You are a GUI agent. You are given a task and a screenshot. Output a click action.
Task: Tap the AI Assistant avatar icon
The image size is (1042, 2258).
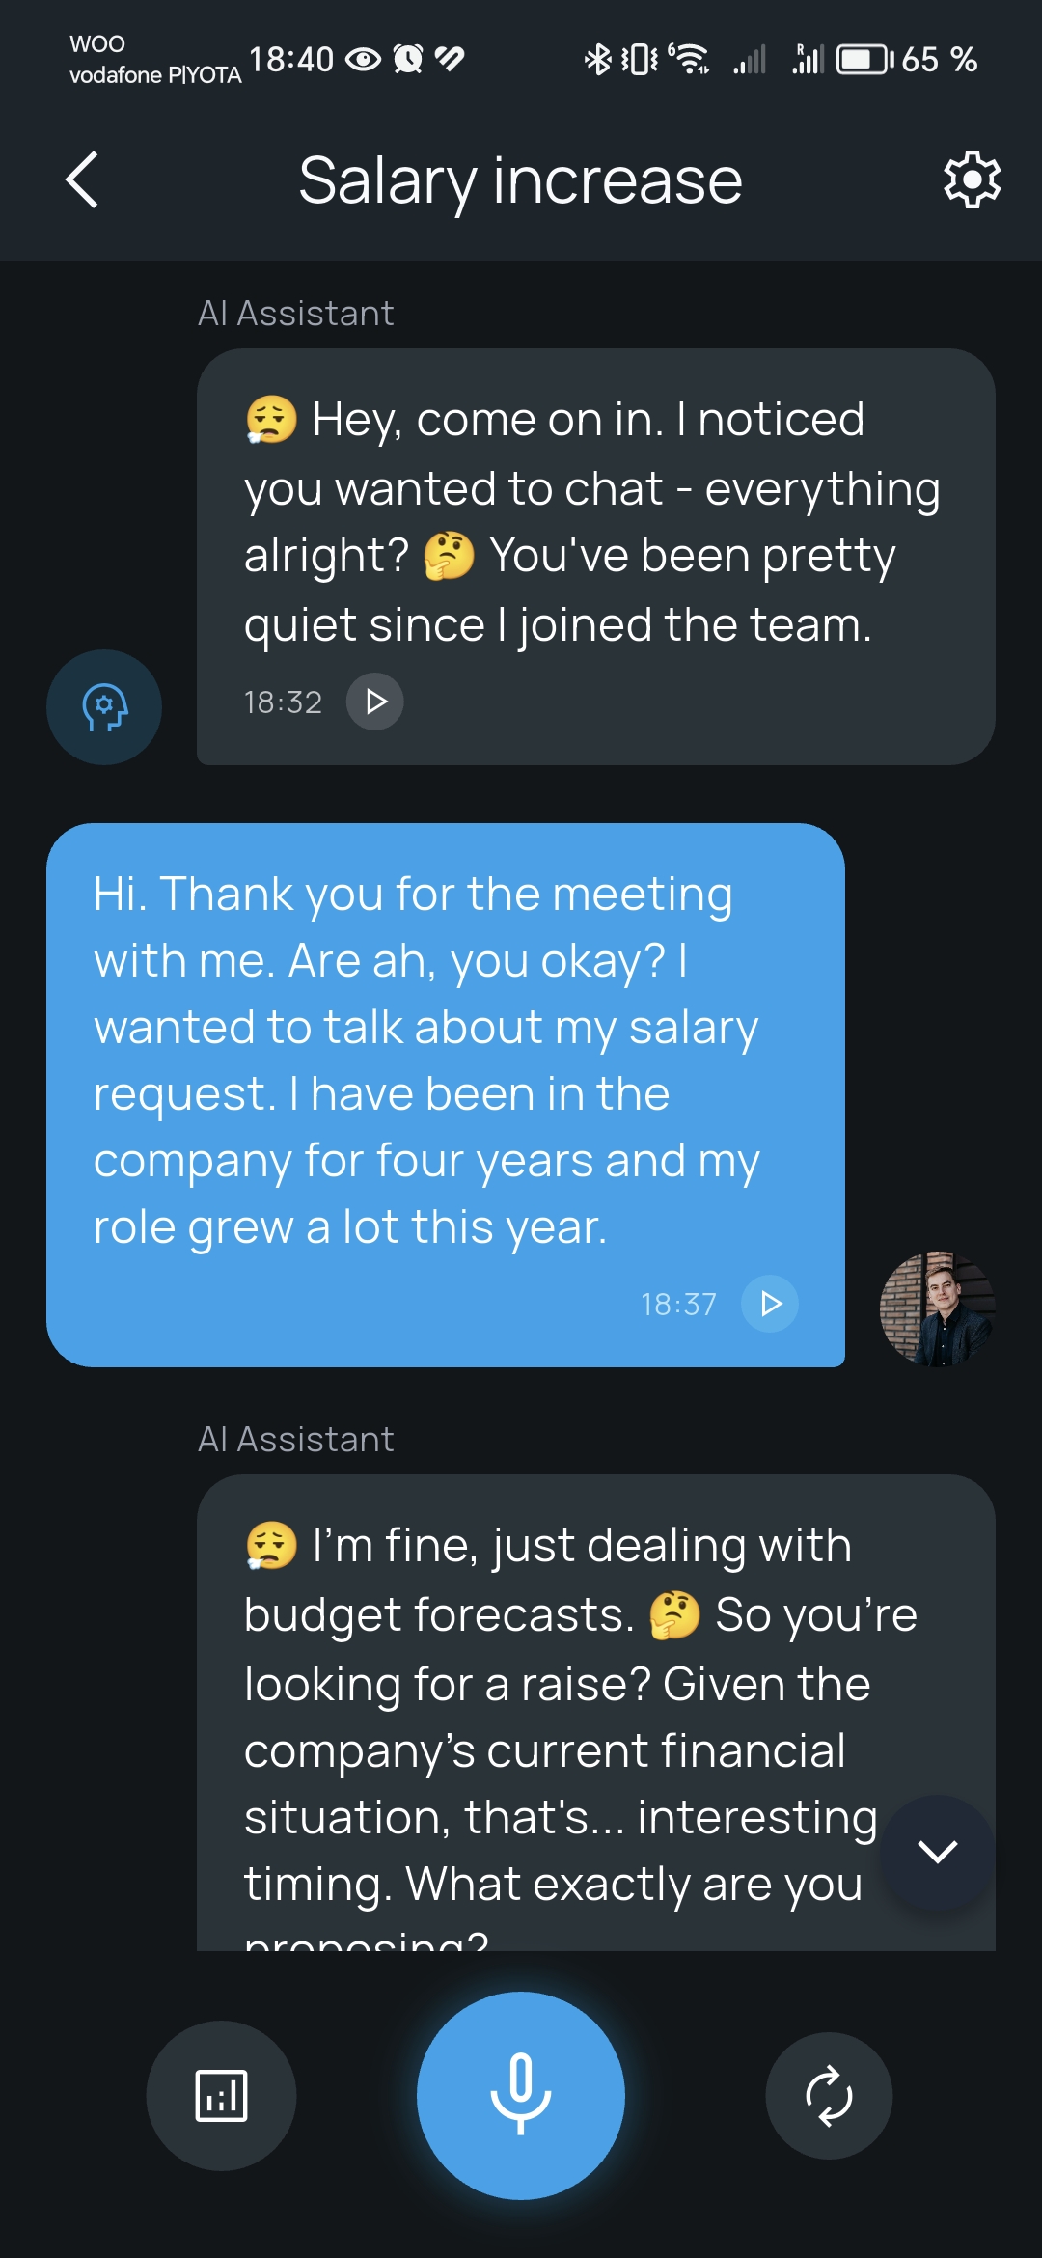click(x=104, y=707)
